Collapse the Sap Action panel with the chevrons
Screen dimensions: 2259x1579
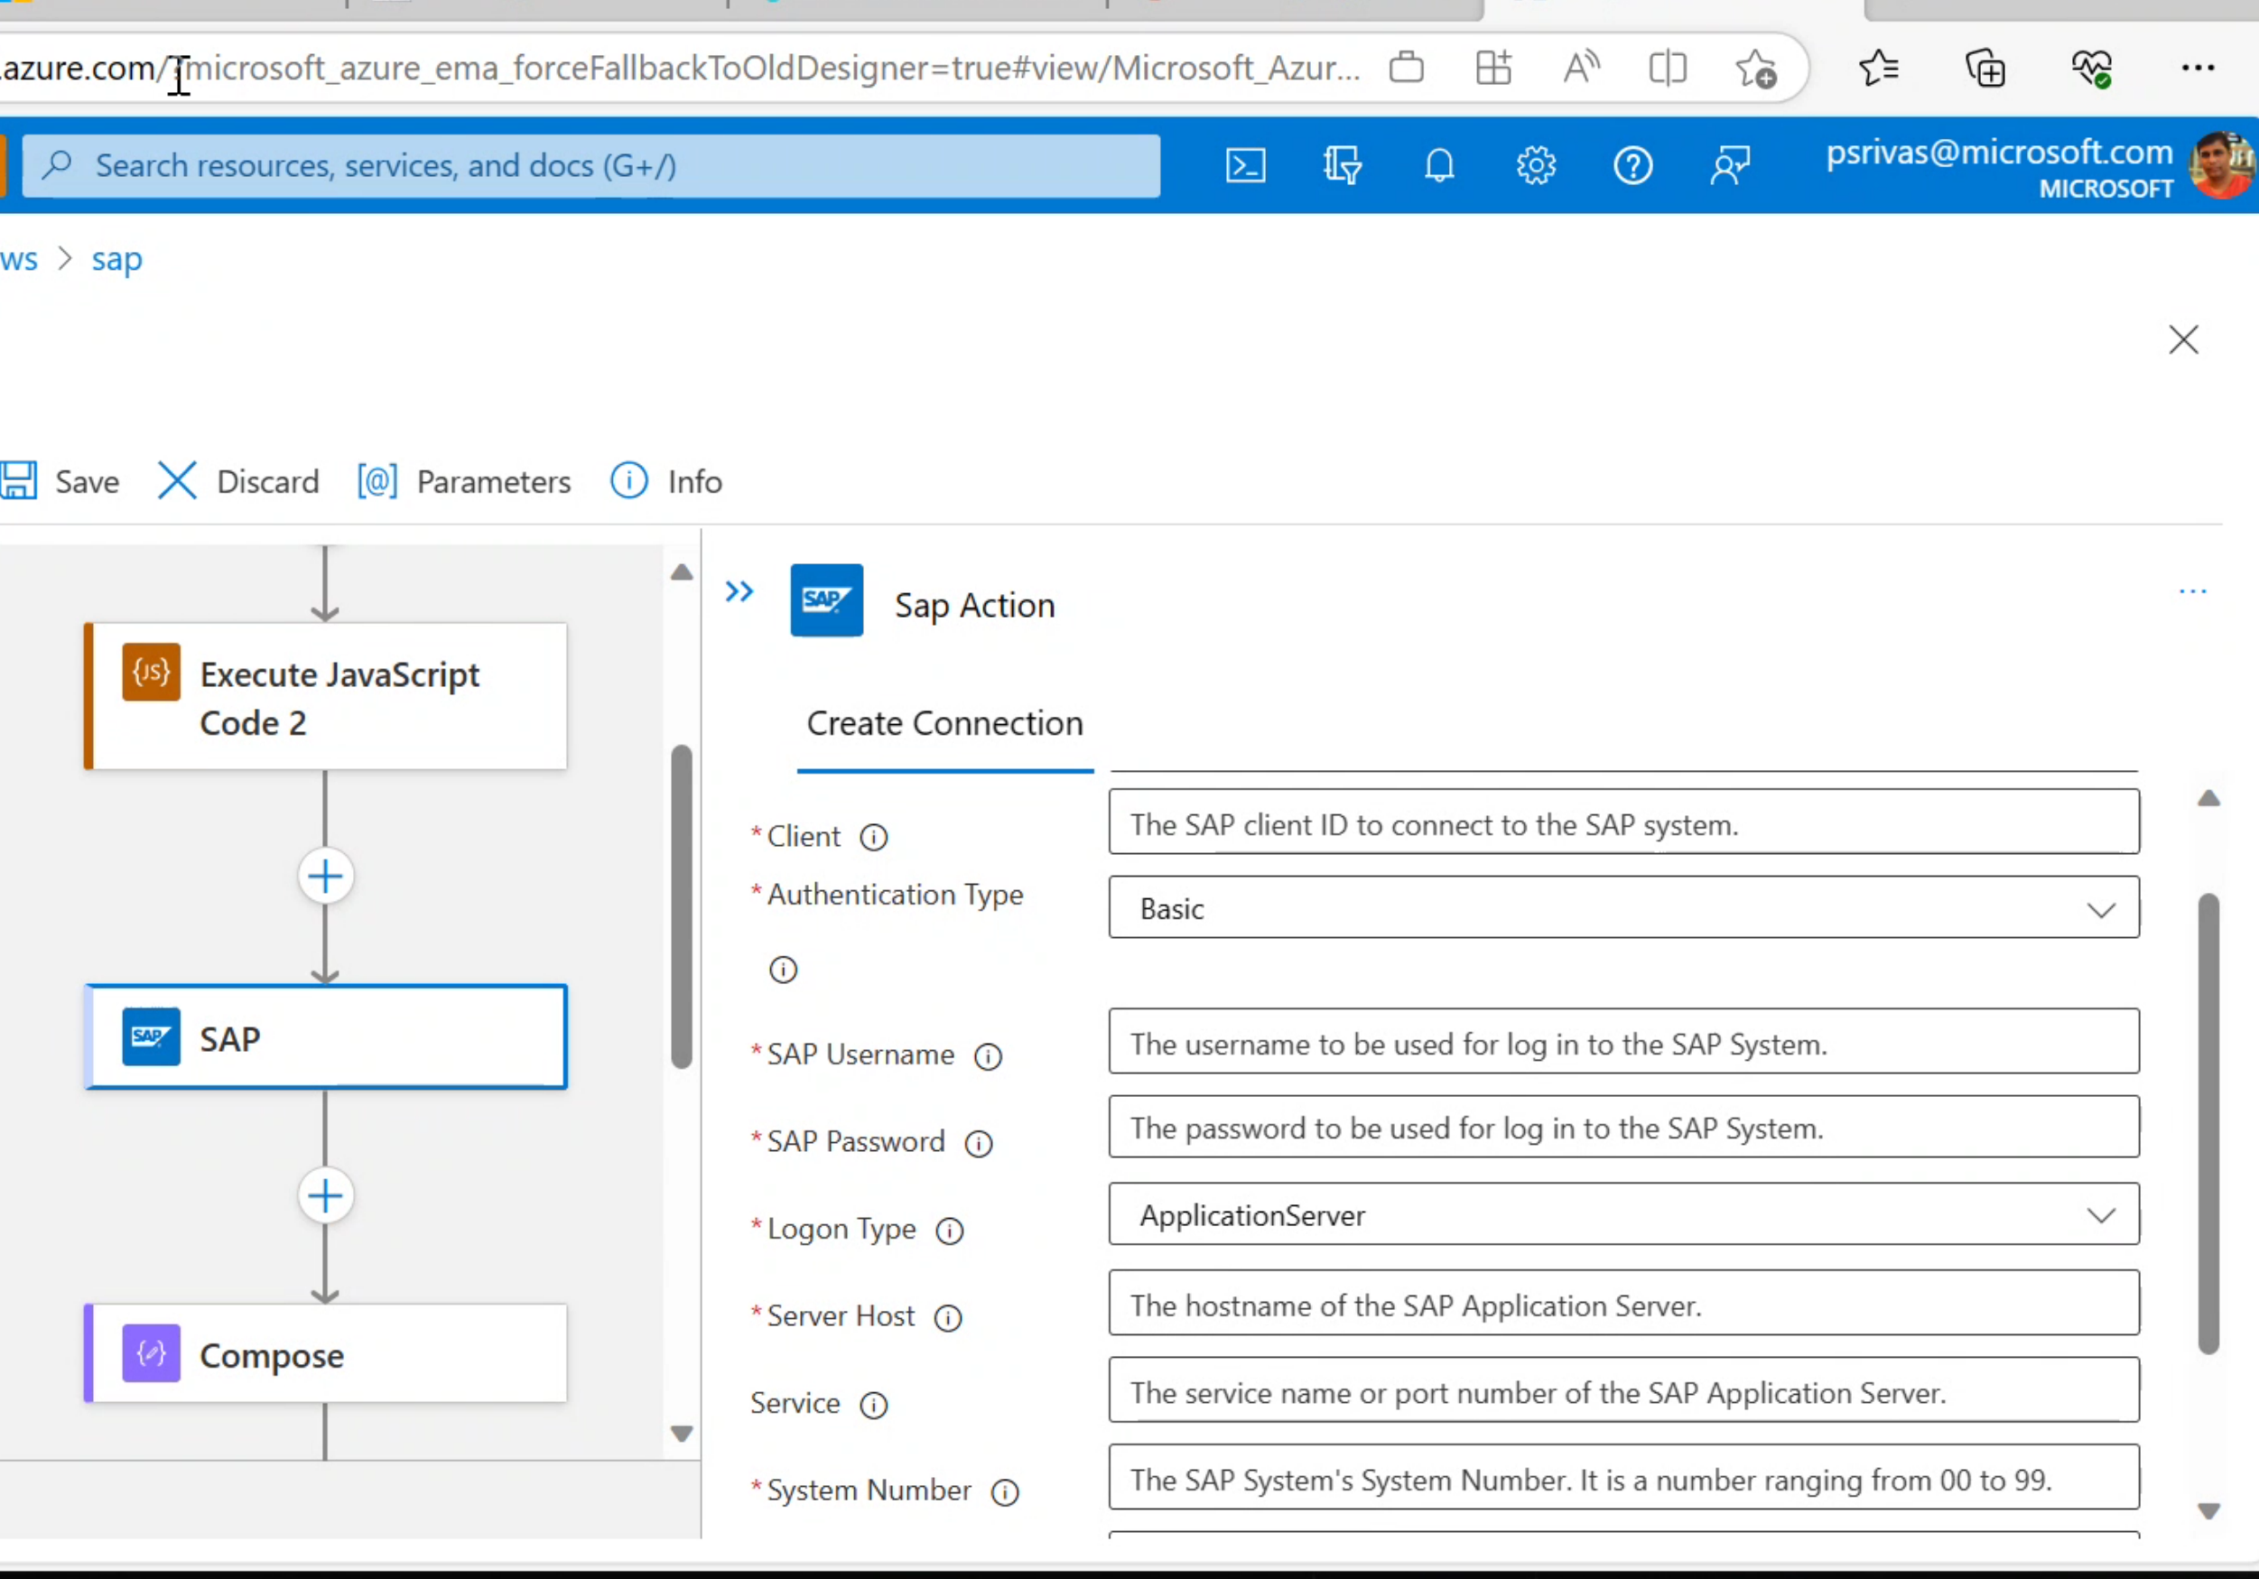pyautogui.click(x=739, y=591)
